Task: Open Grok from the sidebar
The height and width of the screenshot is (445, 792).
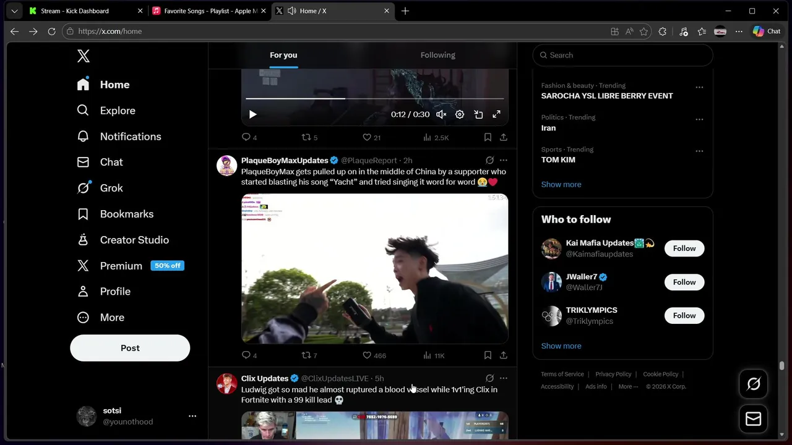Action: (100, 188)
